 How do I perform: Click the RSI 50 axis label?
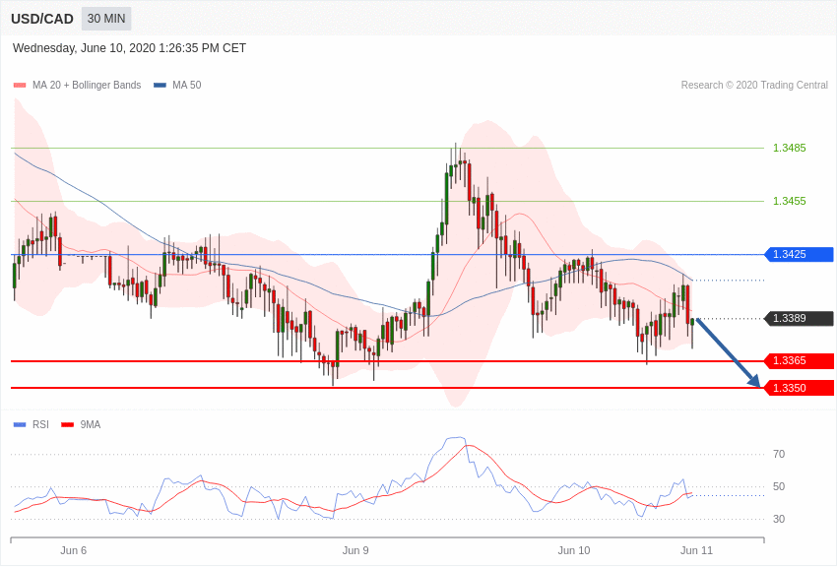coord(779,486)
